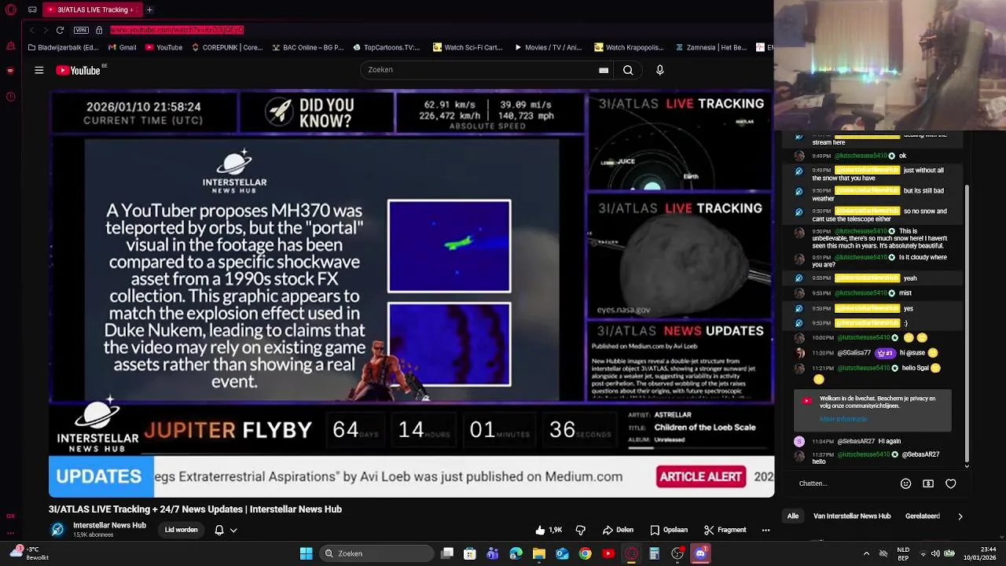Open the Windows Start menu
1006x566 pixels.
[306, 553]
